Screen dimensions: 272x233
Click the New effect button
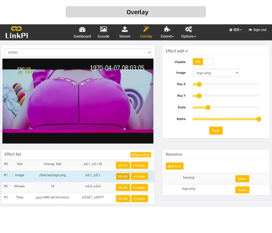tap(141, 155)
